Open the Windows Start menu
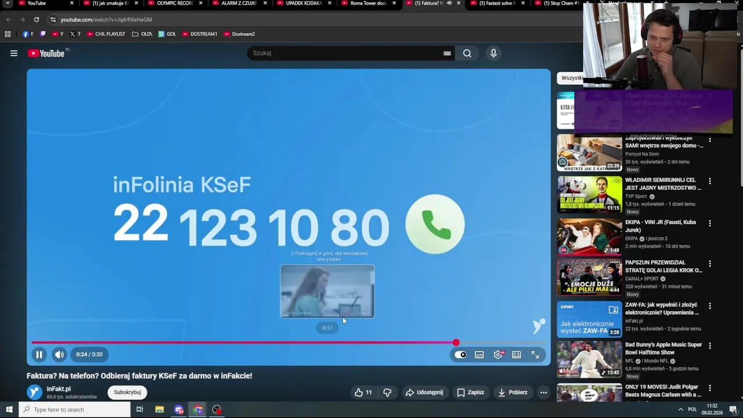743x418 pixels. [9, 410]
